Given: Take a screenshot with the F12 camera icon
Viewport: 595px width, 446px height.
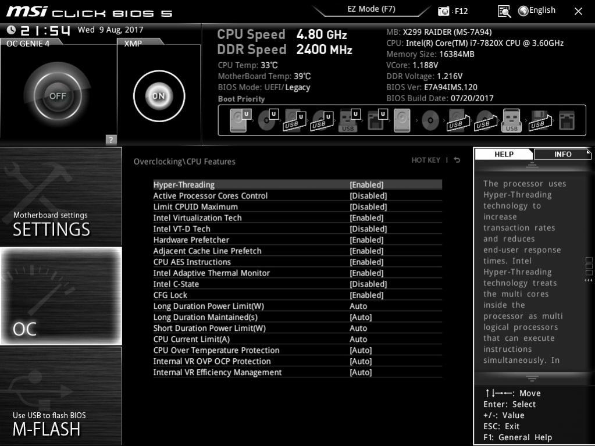Looking at the screenshot, I should [x=443, y=12].
